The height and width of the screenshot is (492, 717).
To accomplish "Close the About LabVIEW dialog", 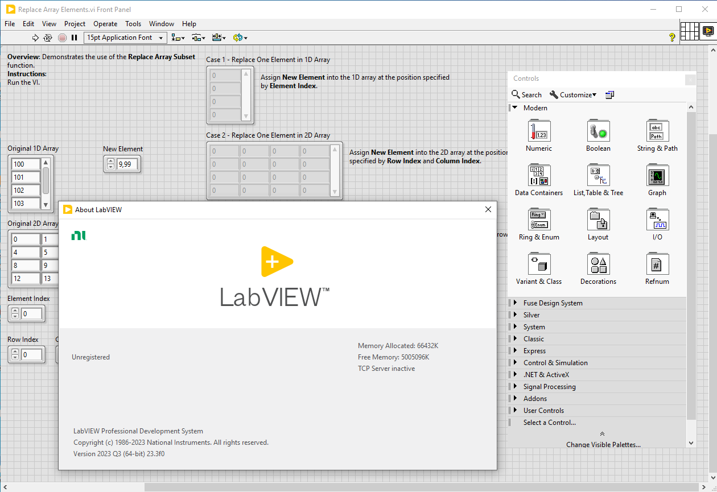I will (488, 209).
